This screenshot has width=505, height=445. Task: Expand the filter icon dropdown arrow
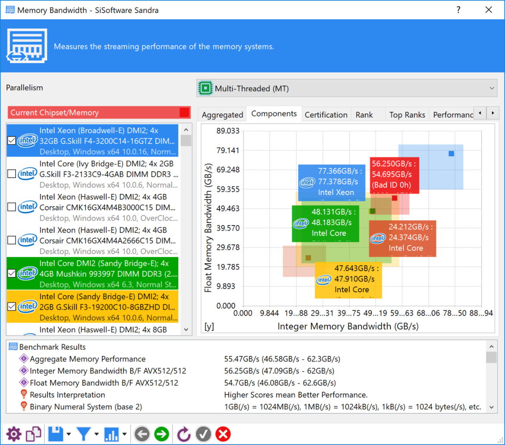point(97,434)
